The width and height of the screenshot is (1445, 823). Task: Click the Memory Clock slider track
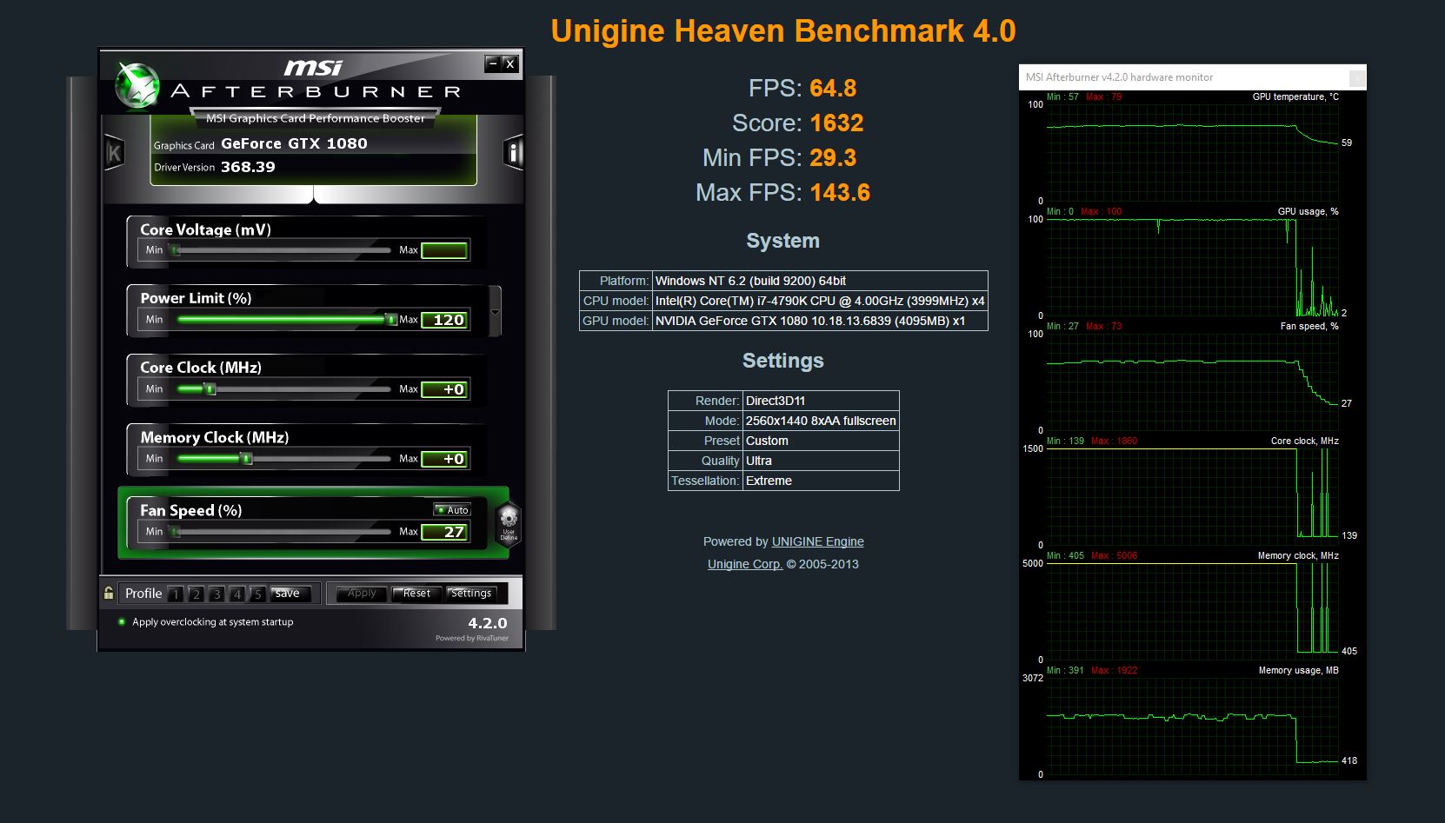click(x=283, y=459)
